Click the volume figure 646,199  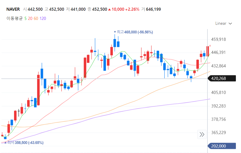click(x=154, y=9)
